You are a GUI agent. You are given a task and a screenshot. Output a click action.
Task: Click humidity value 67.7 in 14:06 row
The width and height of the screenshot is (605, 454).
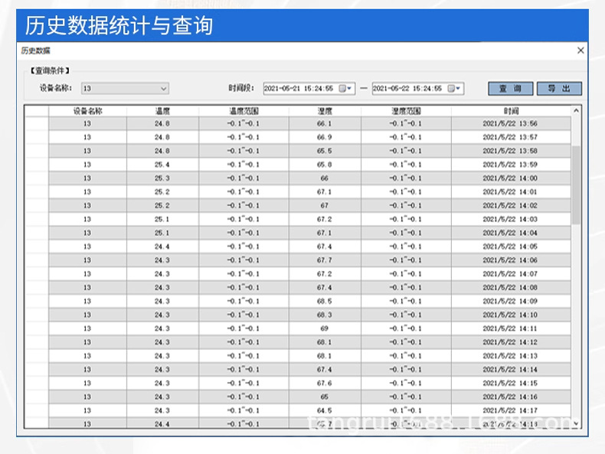(325, 260)
